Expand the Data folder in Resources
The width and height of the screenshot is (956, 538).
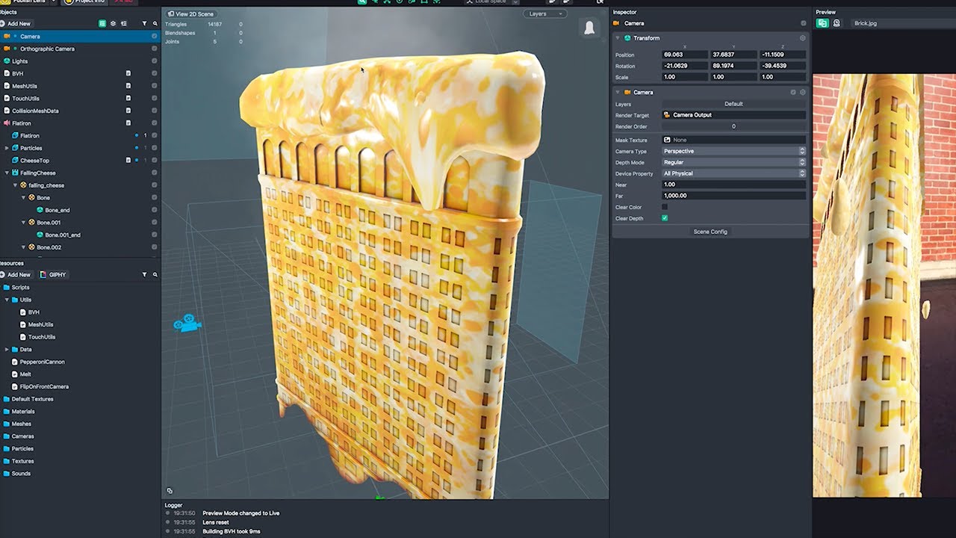tap(7, 349)
